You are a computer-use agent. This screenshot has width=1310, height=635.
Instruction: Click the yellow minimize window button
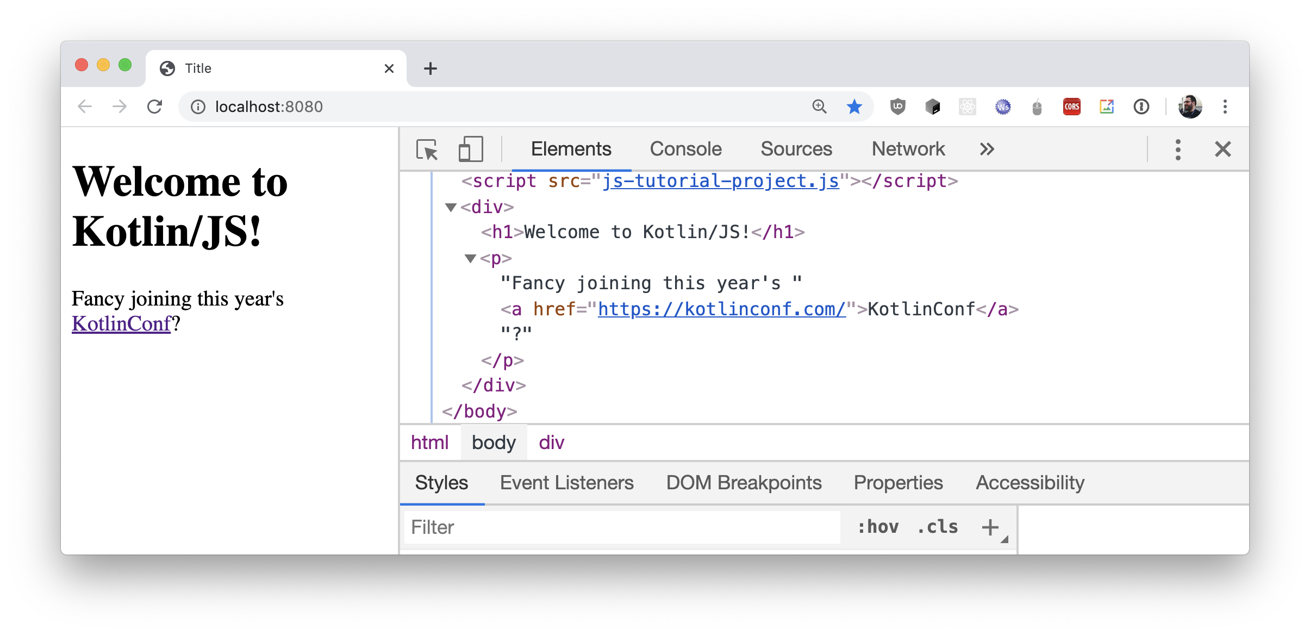coord(103,65)
